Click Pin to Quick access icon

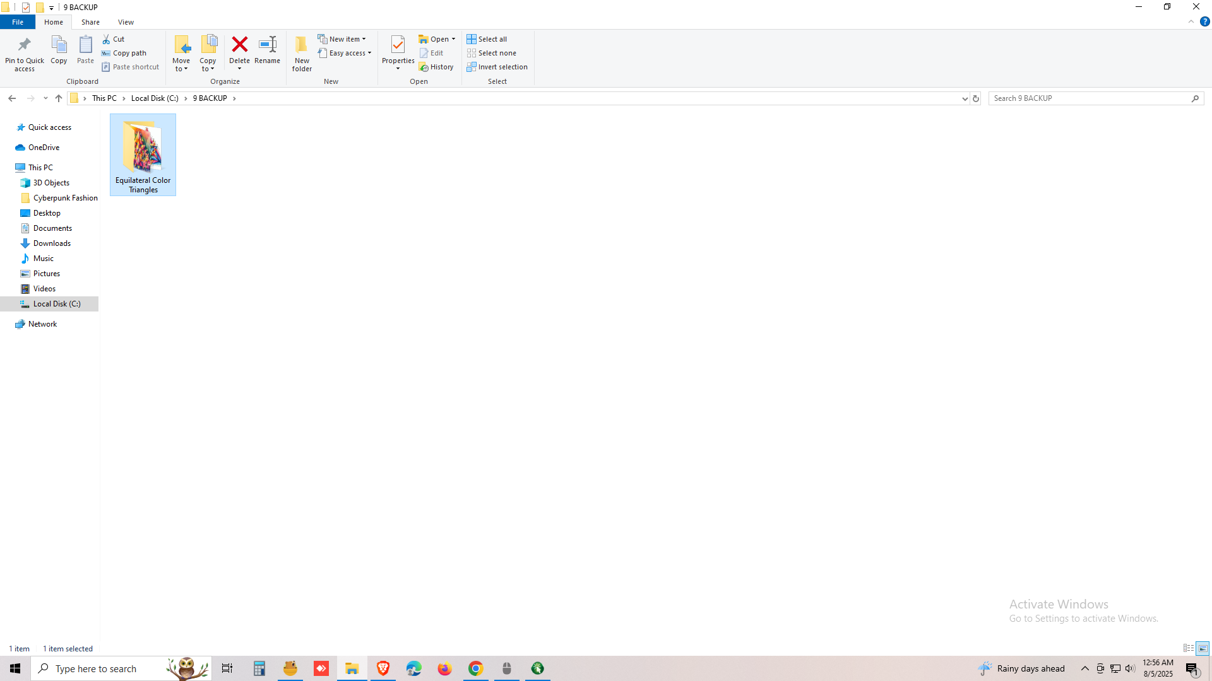click(25, 45)
